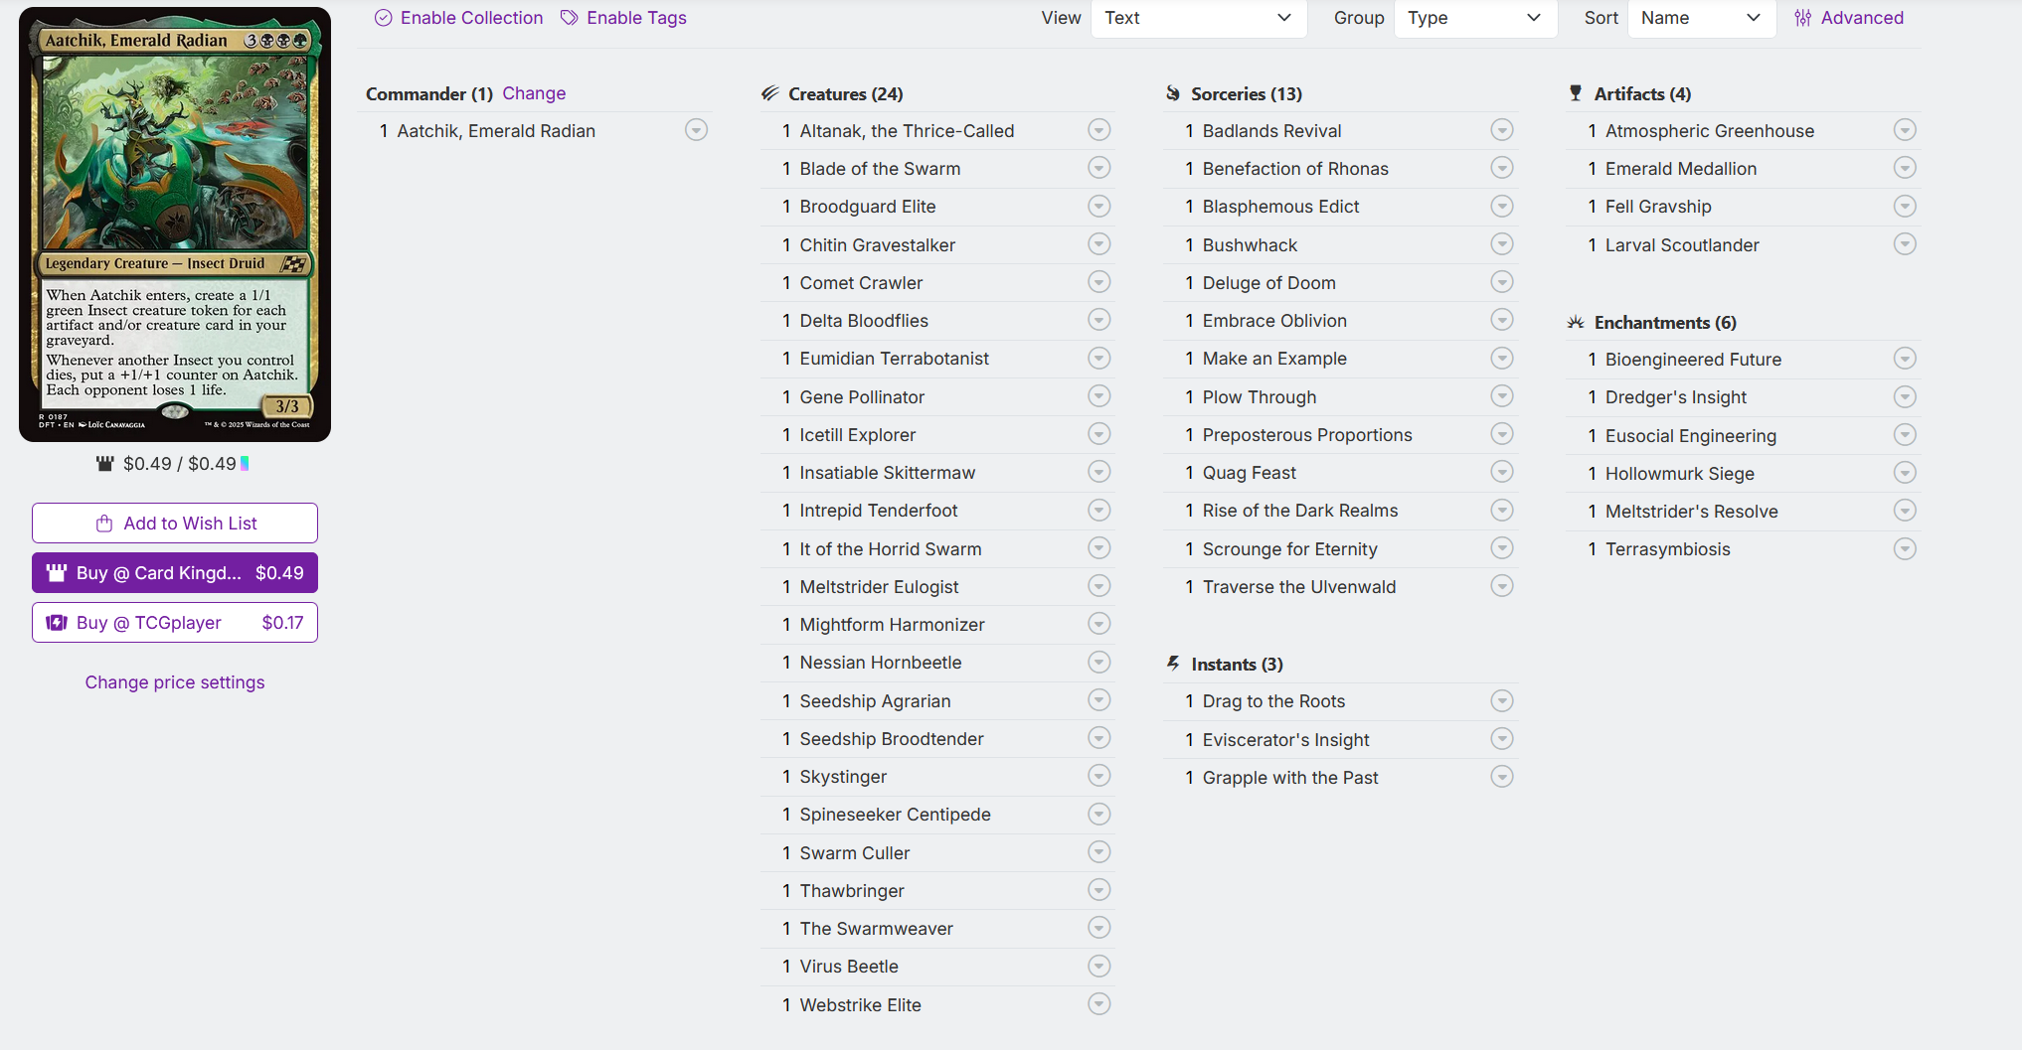Select Insatiable Skittermaw card name
The height and width of the screenshot is (1050, 2022).
(x=888, y=473)
